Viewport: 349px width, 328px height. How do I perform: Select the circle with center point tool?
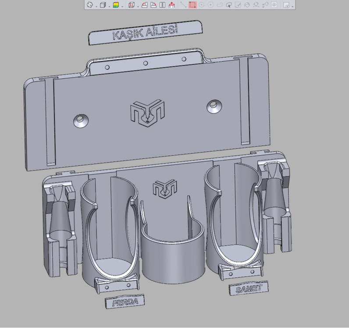pos(201,5)
